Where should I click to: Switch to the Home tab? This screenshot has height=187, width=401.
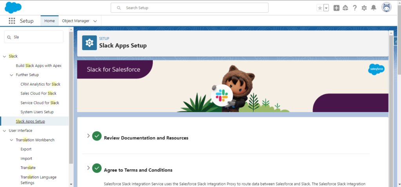point(50,21)
